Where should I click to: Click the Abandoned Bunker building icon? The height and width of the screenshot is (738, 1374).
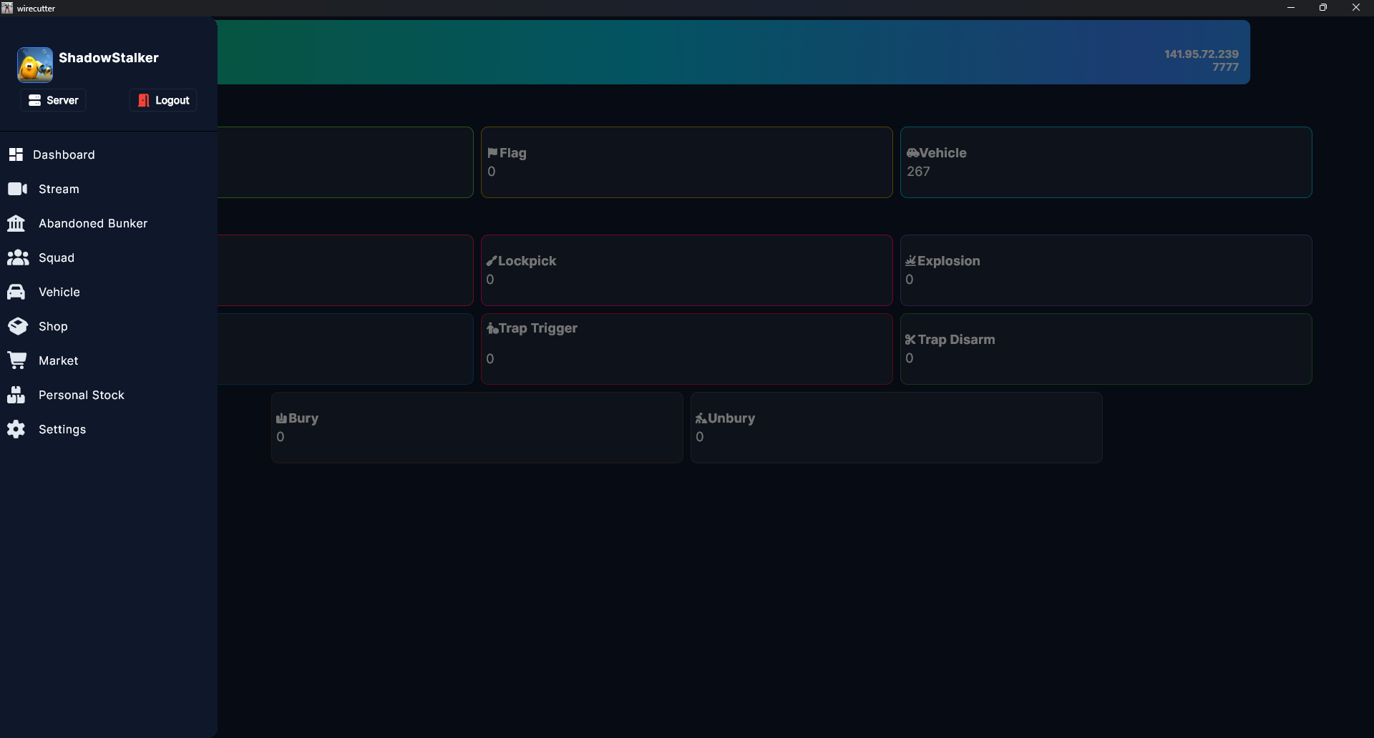point(16,223)
